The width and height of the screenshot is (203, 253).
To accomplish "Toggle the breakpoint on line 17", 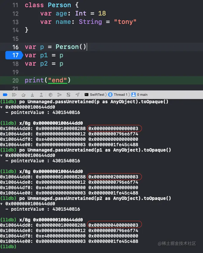I will [x=14, y=55].
